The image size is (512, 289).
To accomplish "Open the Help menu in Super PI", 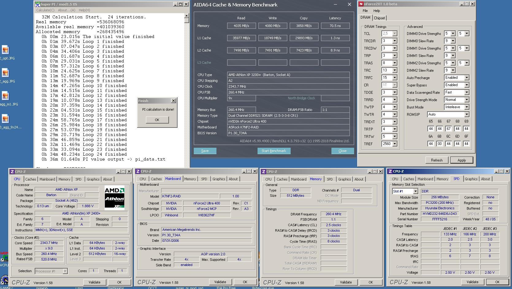I will click(x=84, y=10).
